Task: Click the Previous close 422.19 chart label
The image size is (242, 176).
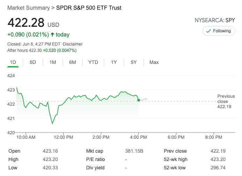Action: point(226,101)
